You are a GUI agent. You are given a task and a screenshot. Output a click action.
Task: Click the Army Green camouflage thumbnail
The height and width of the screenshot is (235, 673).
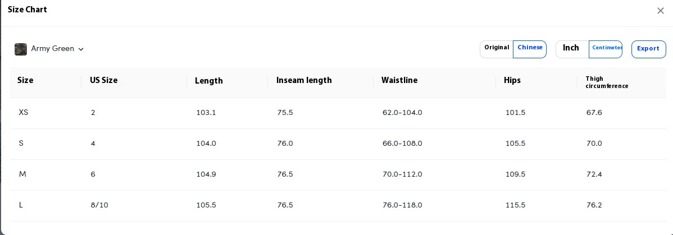coord(21,49)
